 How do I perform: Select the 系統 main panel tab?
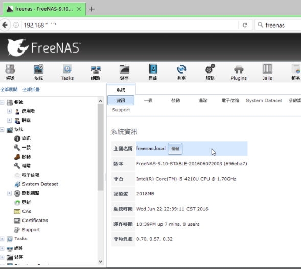click(x=121, y=90)
